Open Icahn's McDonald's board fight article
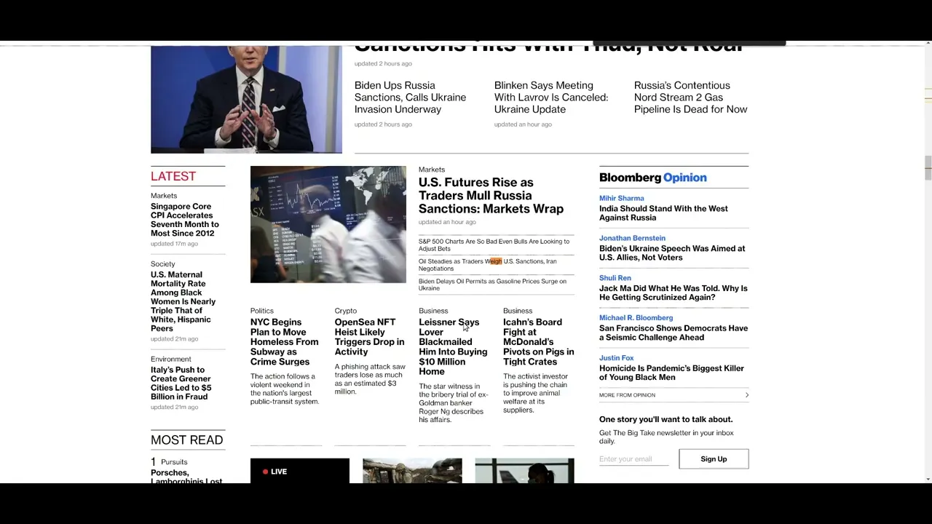Image resolution: width=932 pixels, height=524 pixels. 538,341
